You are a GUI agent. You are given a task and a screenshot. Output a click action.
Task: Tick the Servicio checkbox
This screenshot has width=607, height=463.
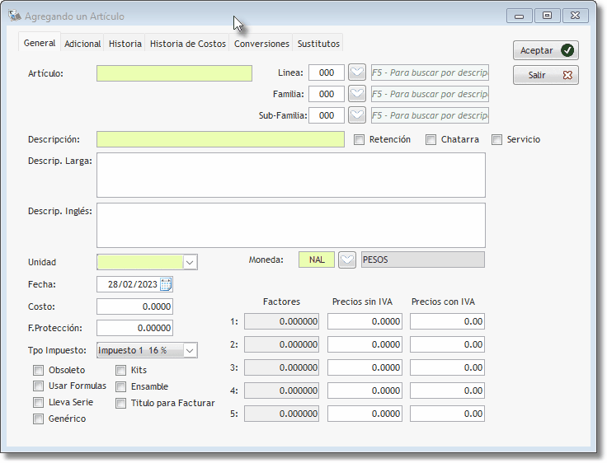pyautogui.click(x=496, y=139)
